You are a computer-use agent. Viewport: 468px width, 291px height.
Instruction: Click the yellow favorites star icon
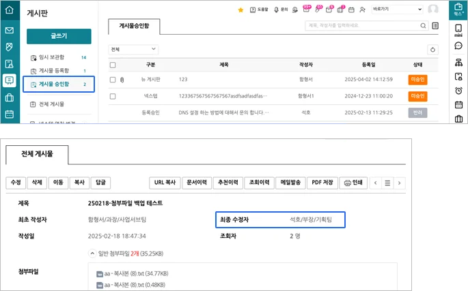pos(240,10)
